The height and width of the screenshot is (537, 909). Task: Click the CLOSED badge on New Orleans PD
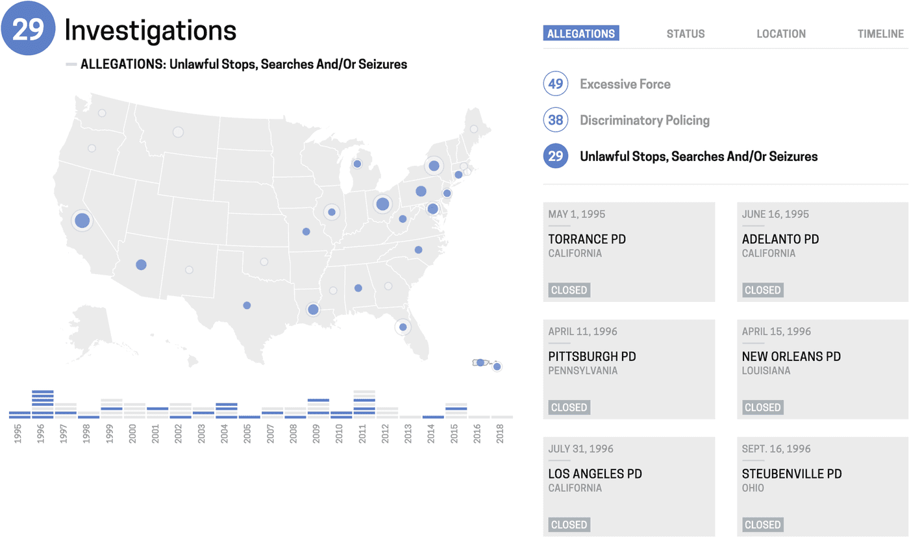763,408
